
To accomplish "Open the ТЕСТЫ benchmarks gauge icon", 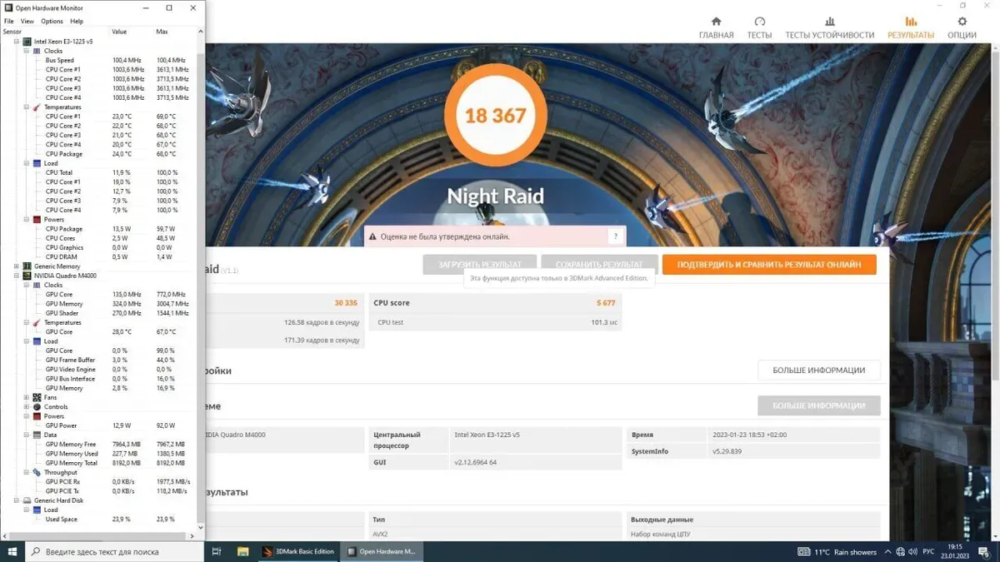I will click(x=759, y=22).
